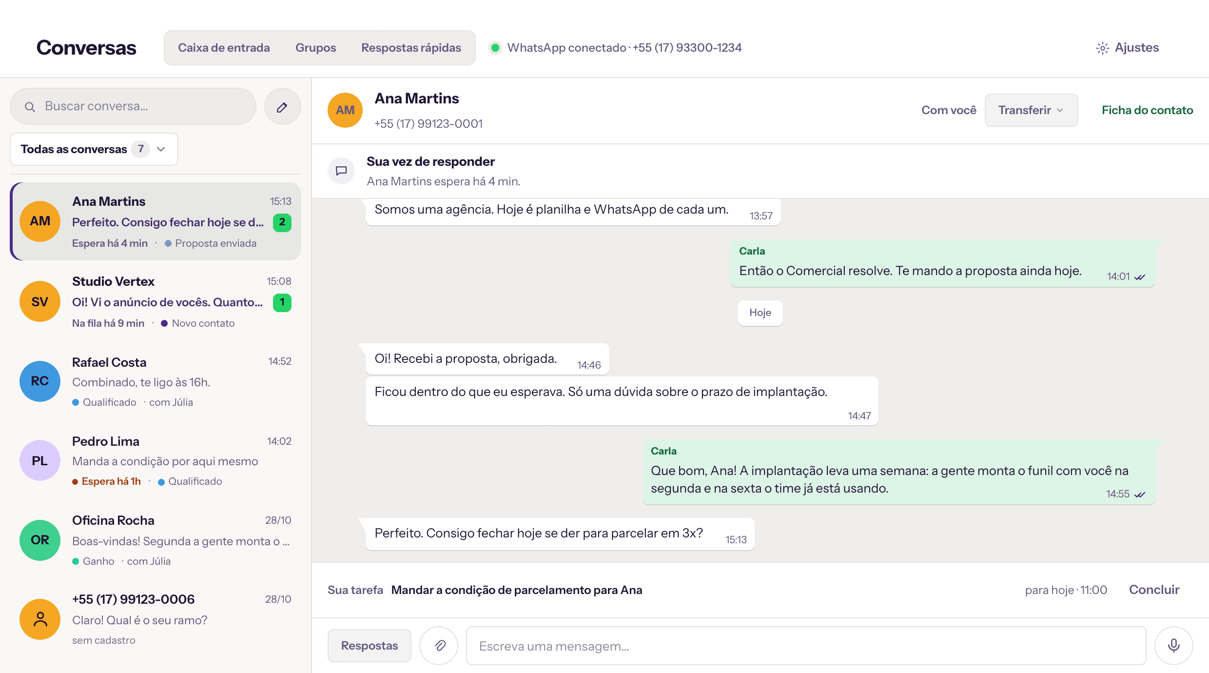Open the Rafael Costa conversation
Screen dimensions: 1209x673
click(x=156, y=381)
